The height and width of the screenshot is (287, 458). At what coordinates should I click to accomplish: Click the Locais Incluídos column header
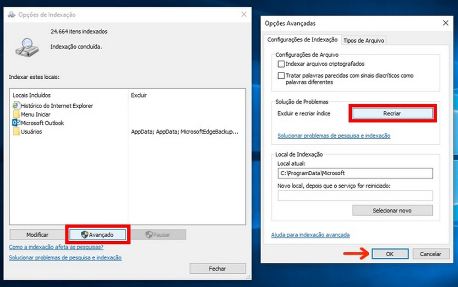[32, 95]
